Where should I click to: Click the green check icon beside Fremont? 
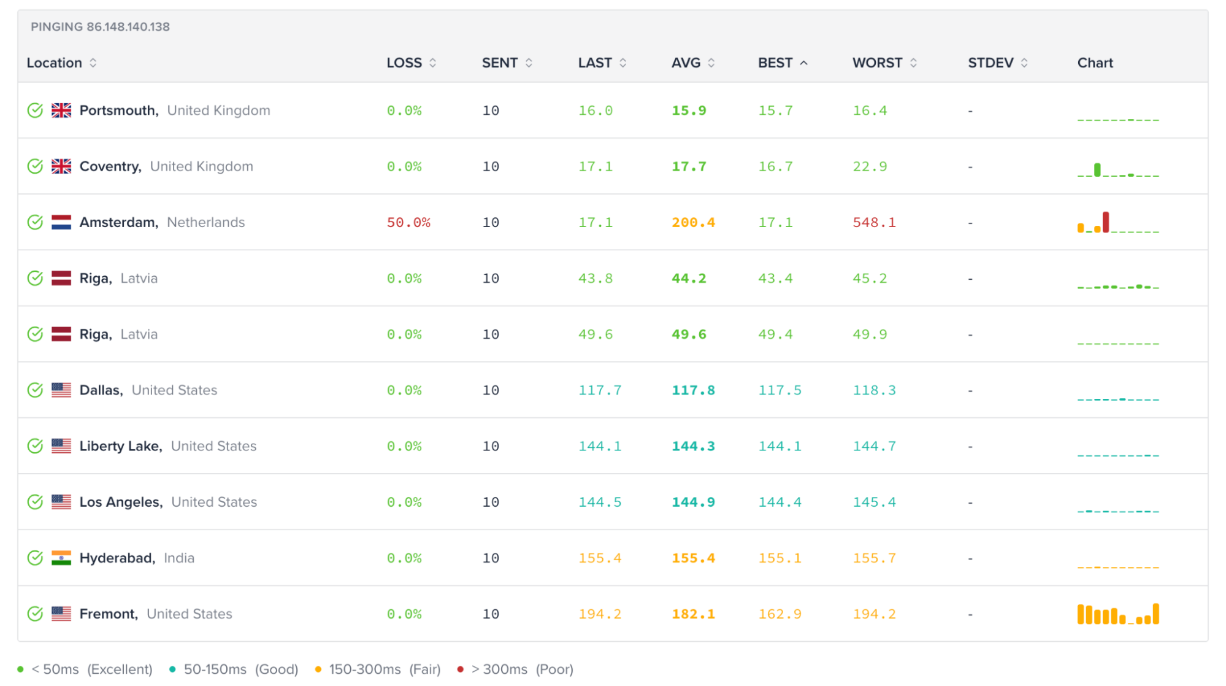click(35, 614)
